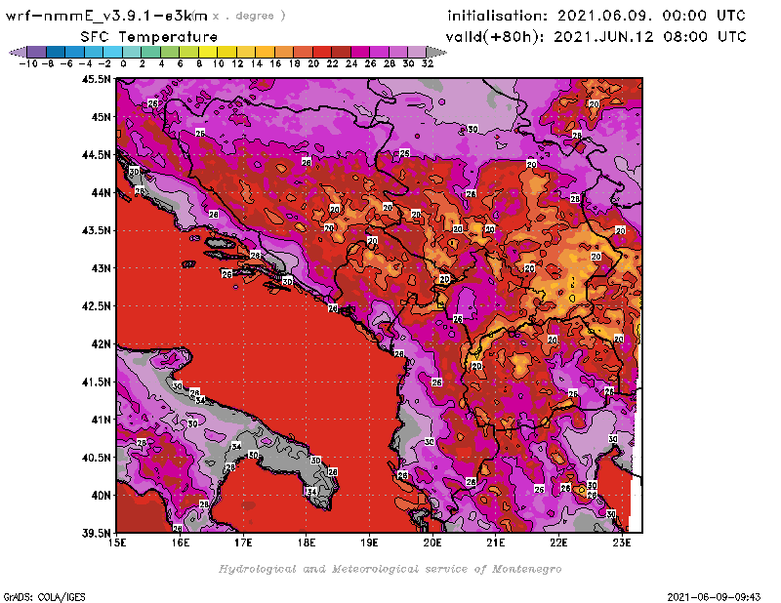Click the SFC Temperature heading

tap(149, 37)
